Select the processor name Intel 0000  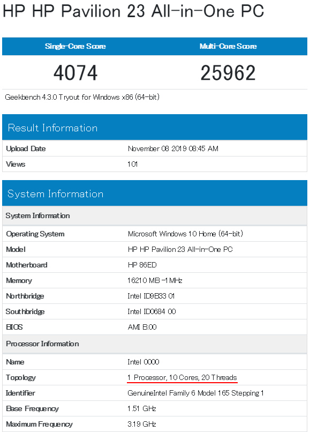[143, 362]
